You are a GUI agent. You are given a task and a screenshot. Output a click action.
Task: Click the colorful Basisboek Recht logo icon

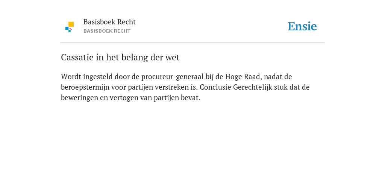click(70, 27)
